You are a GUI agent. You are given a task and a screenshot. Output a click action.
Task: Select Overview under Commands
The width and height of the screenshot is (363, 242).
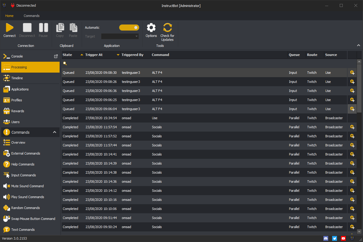[x=30, y=142]
